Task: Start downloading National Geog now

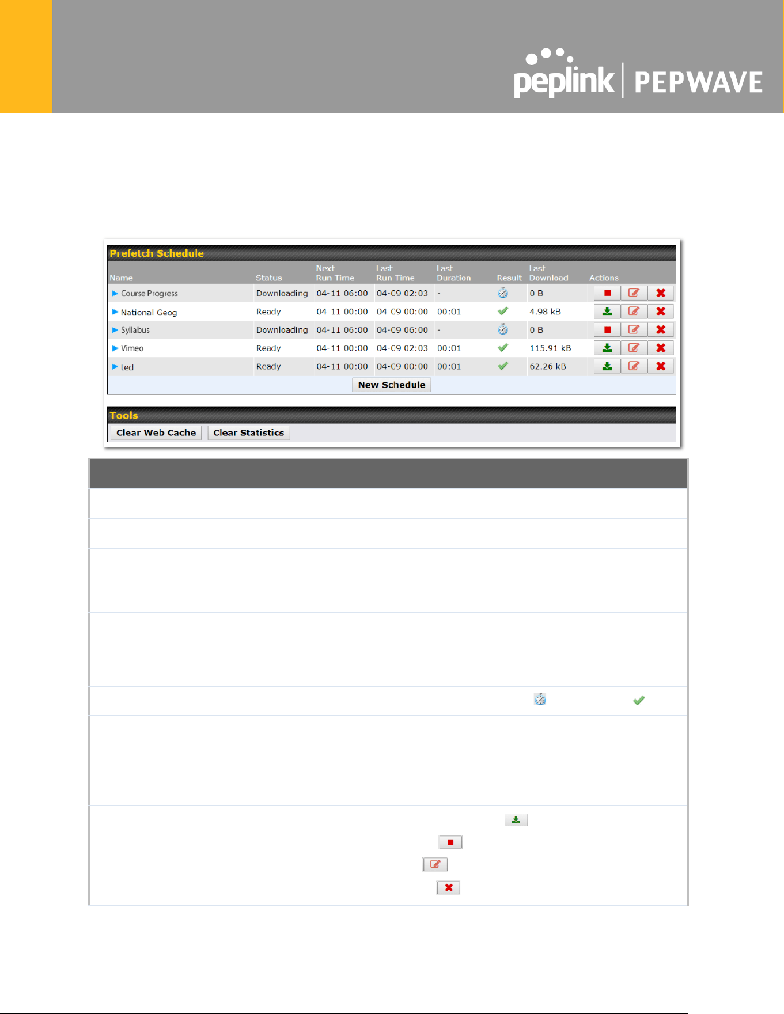Action: click(x=607, y=312)
